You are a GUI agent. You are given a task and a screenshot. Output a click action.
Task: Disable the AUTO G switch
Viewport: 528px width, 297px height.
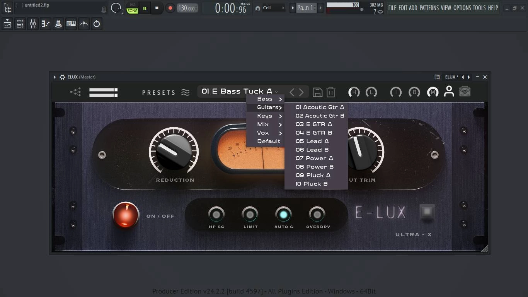click(284, 214)
